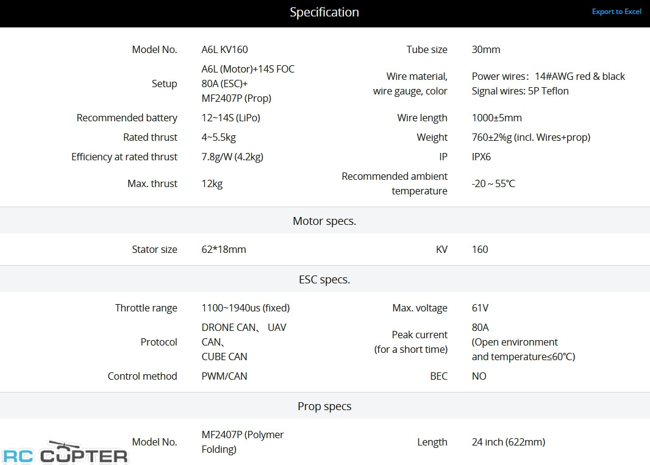The image size is (650, 465).
Task: Select the Prop specs section header
Action: pyautogui.click(x=324, y=406)
